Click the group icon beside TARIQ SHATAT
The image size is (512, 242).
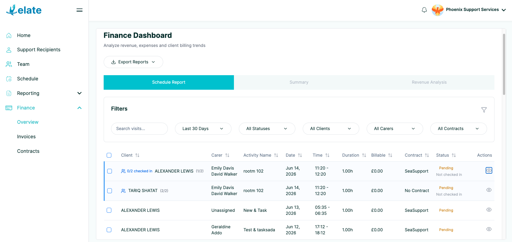pyautogui.click(x=123, y=191)
